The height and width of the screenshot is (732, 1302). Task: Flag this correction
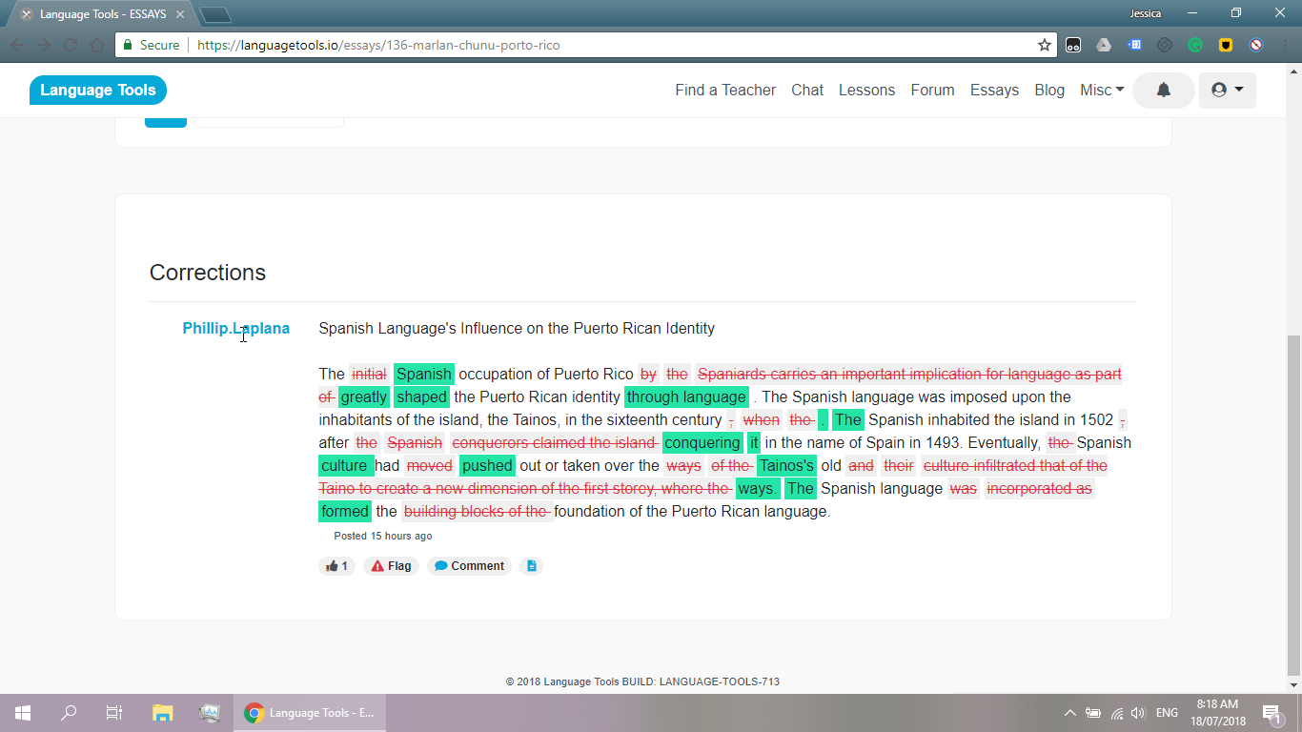coord(391,566)
